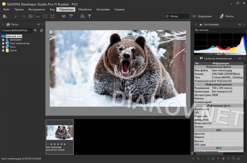Toggle the checkmark selection toolbar button
The height and width of the screenshot is (163, 247).
(64, 16)
